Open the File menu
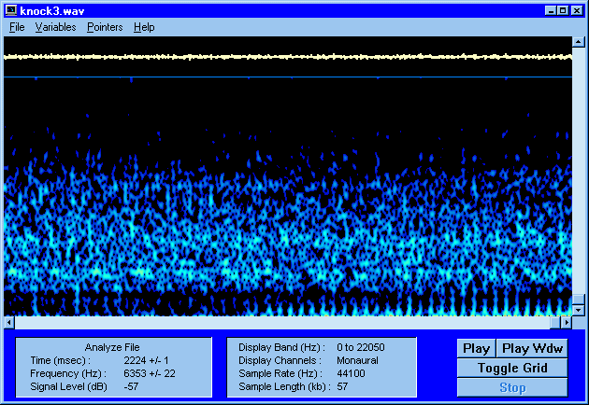The image size is (589, 405). (x=17, y=27)
